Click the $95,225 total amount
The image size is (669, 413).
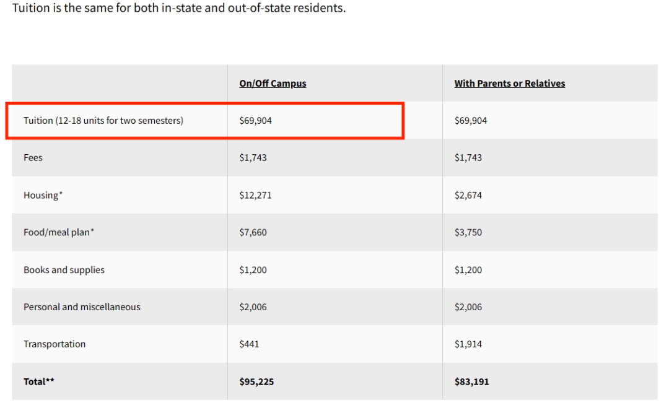(x=256, y=381)
